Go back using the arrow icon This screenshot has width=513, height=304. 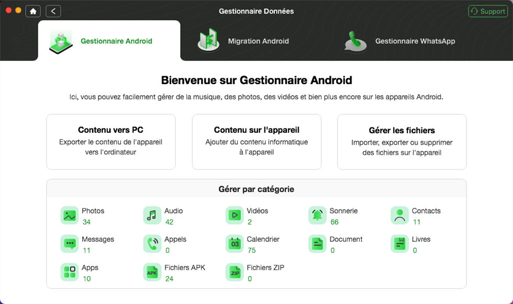(53, 10)
